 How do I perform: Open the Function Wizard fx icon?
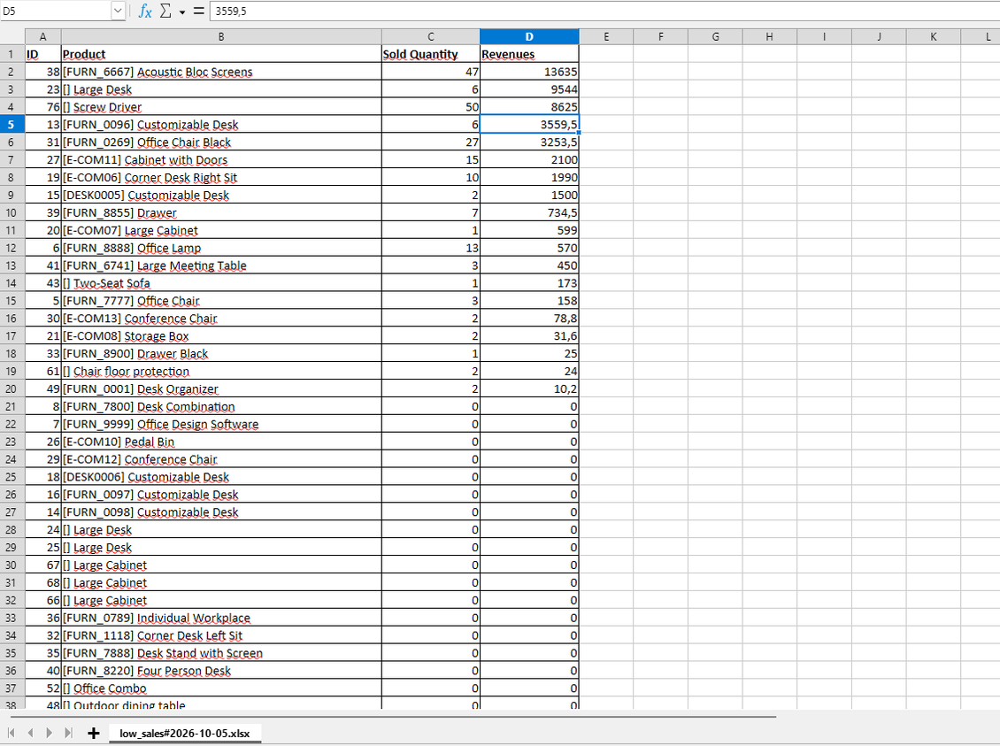pos(145,11)
